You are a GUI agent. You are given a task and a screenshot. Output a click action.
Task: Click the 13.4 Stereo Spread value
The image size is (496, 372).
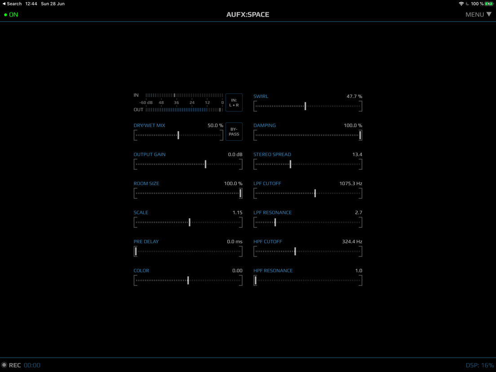tap(357, 155)
